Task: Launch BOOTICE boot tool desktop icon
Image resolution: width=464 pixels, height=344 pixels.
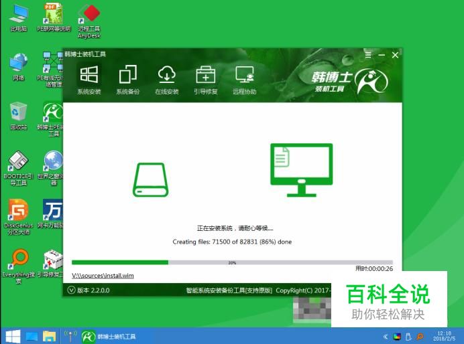Action: click(18, 168)
